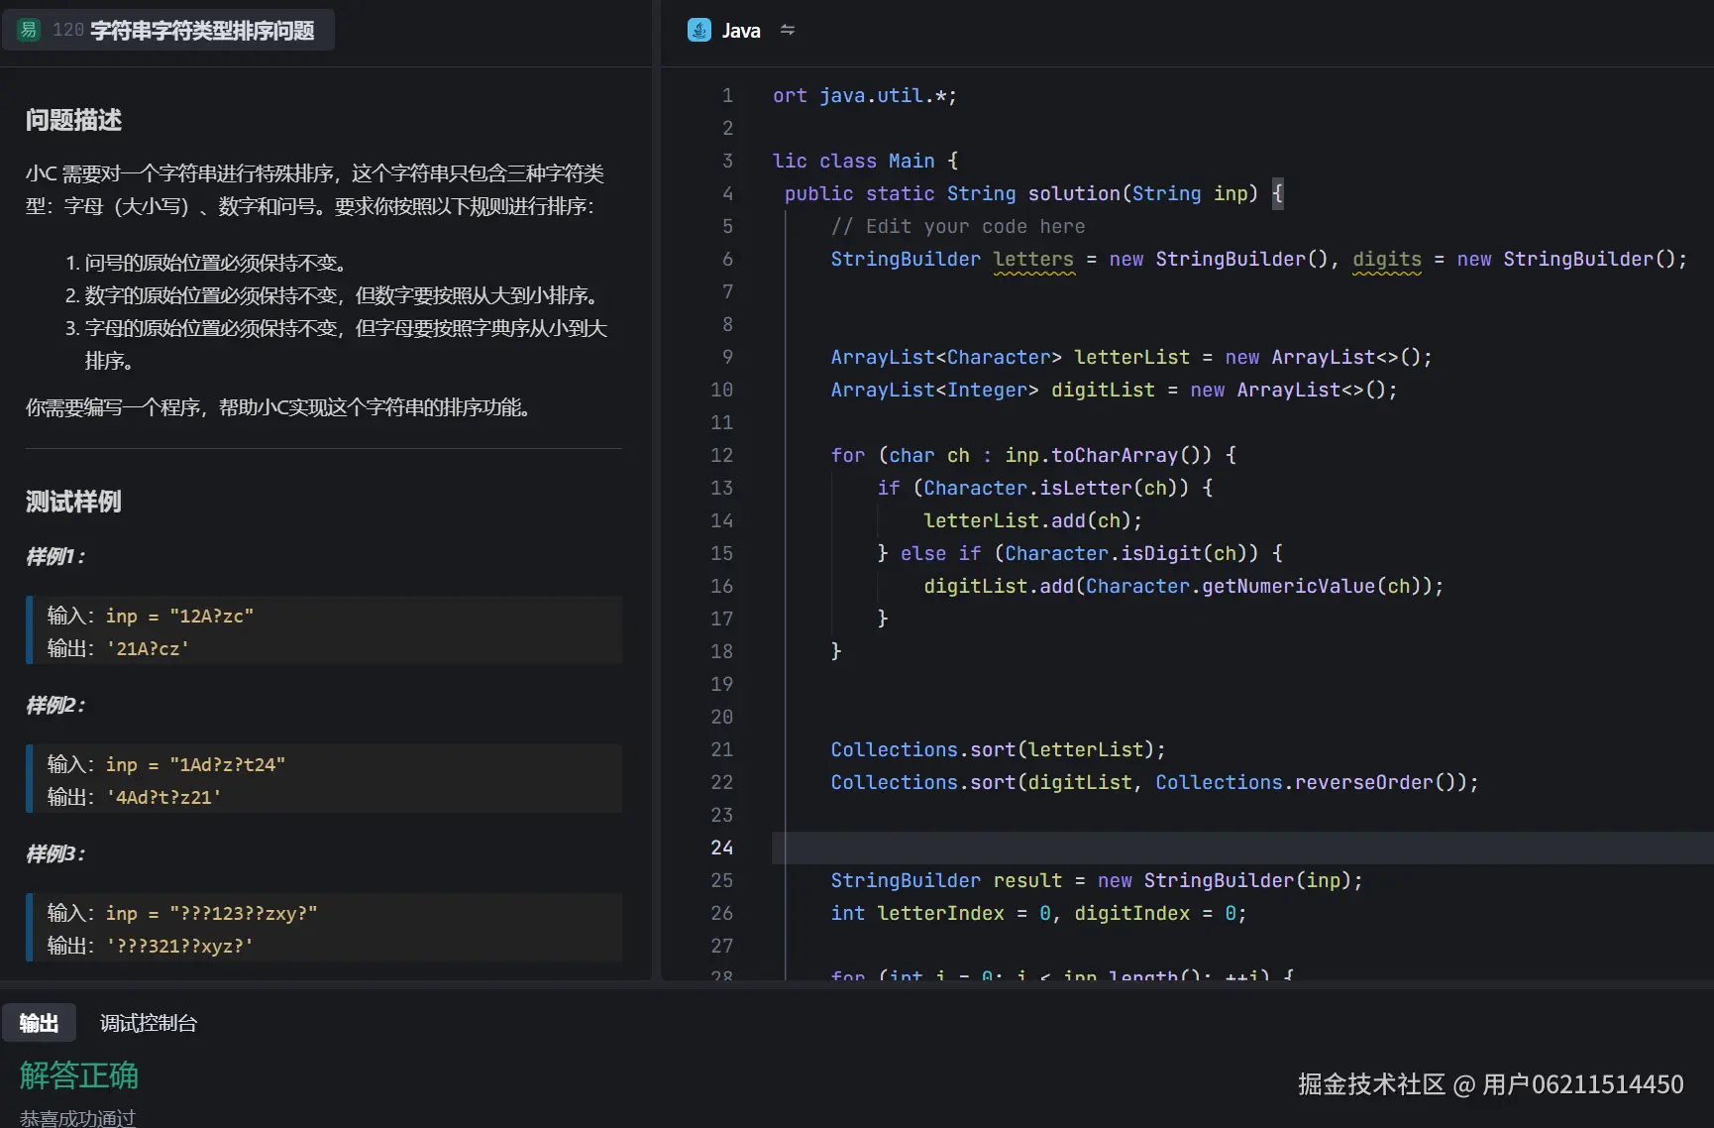
Task: Click 'Character.isLetter(ch)' on line 13
Action: click(1050, 489)
